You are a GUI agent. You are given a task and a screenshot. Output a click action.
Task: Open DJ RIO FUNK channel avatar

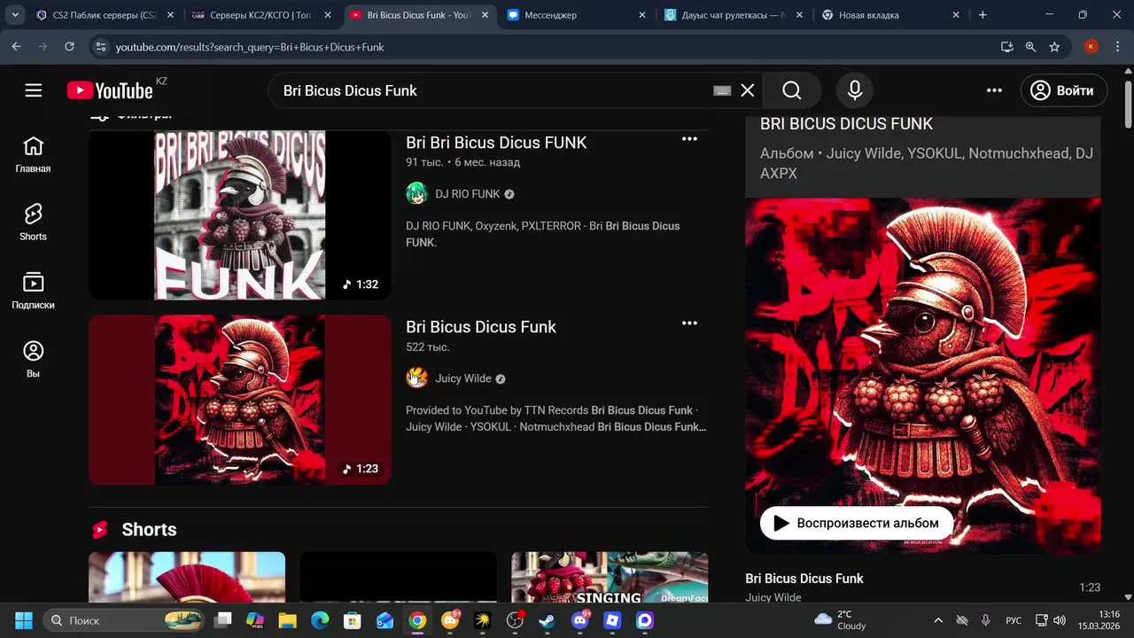click(416, 194)
